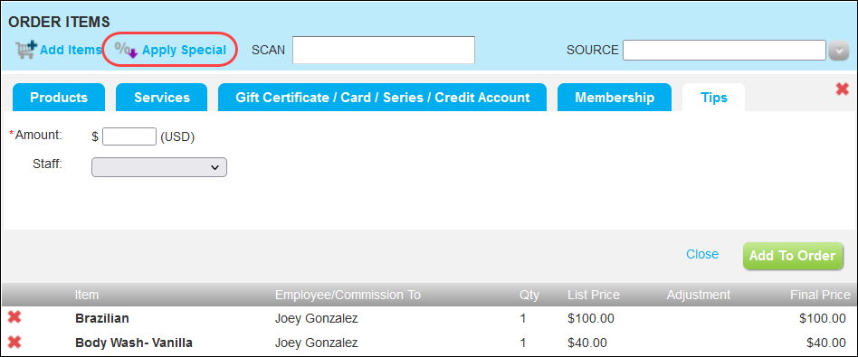The image size is (858, 357).
Task: Click the Add Items cart icon
Action: [x=25, y=50]
